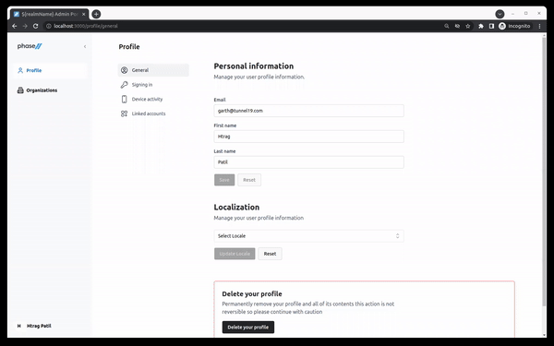This screenshot has height=346, width=554.
Task: Click the Profile page title
Action: click(x=129, y=47)
